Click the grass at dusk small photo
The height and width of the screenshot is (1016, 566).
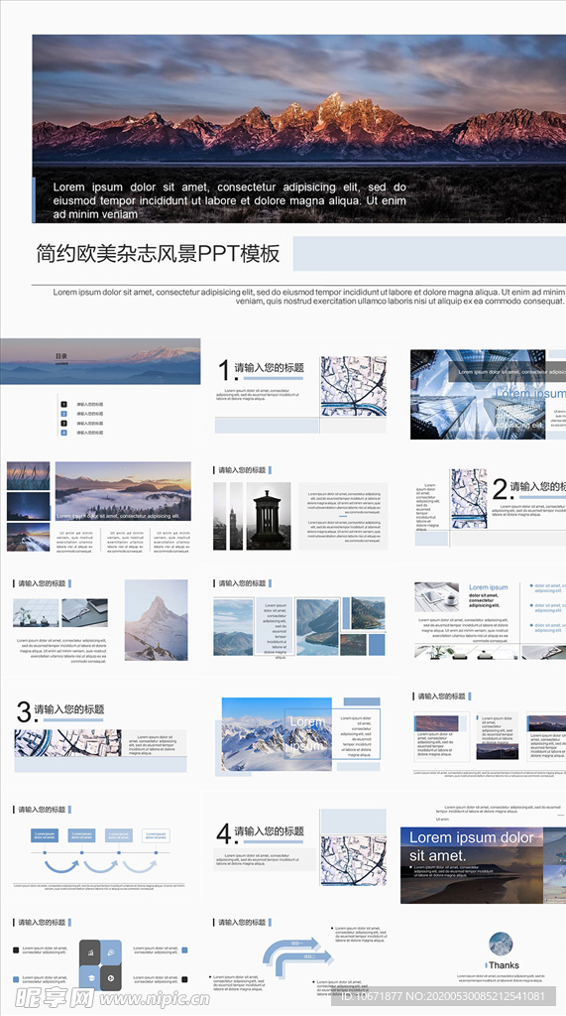click(29, 476)
